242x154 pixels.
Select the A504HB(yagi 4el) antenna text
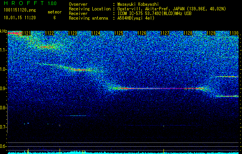coord(136,18)
